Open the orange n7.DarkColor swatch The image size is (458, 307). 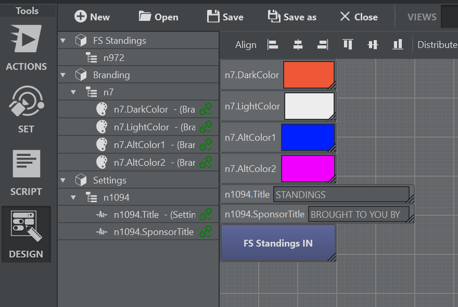click(x=308, y=75)
